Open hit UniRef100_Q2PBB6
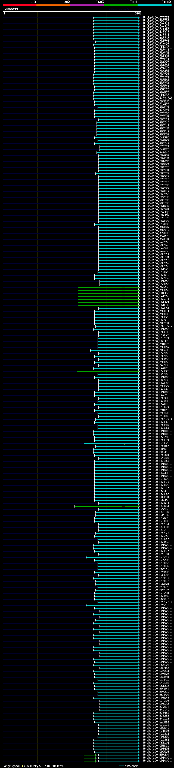Screen dimensions: 174x768 156,722
